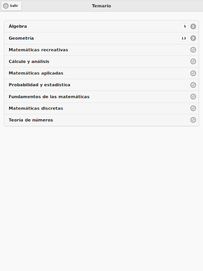
Task: Click the disabled icon beside Matemáticas recreativas
Action: tap(193, 50)
